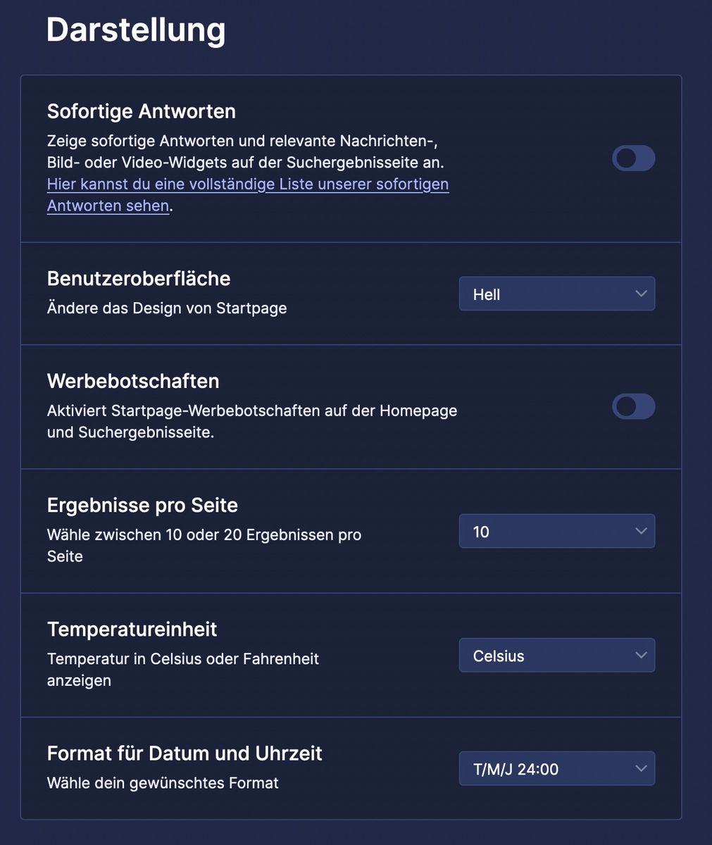Image resolution: width=712 pixels, height=845 pixels.
Task: Click the chevron arrow beside T/M/J 24:00
Action: pyautogui.click(x=640, y=768)
